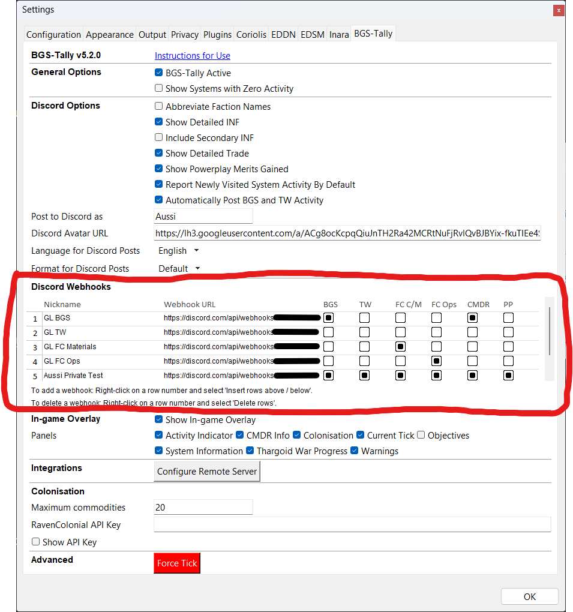Toggle the Activity Indicator panel checkbox
This screenshot has width=573, height=612.
[x=158, y=435]
